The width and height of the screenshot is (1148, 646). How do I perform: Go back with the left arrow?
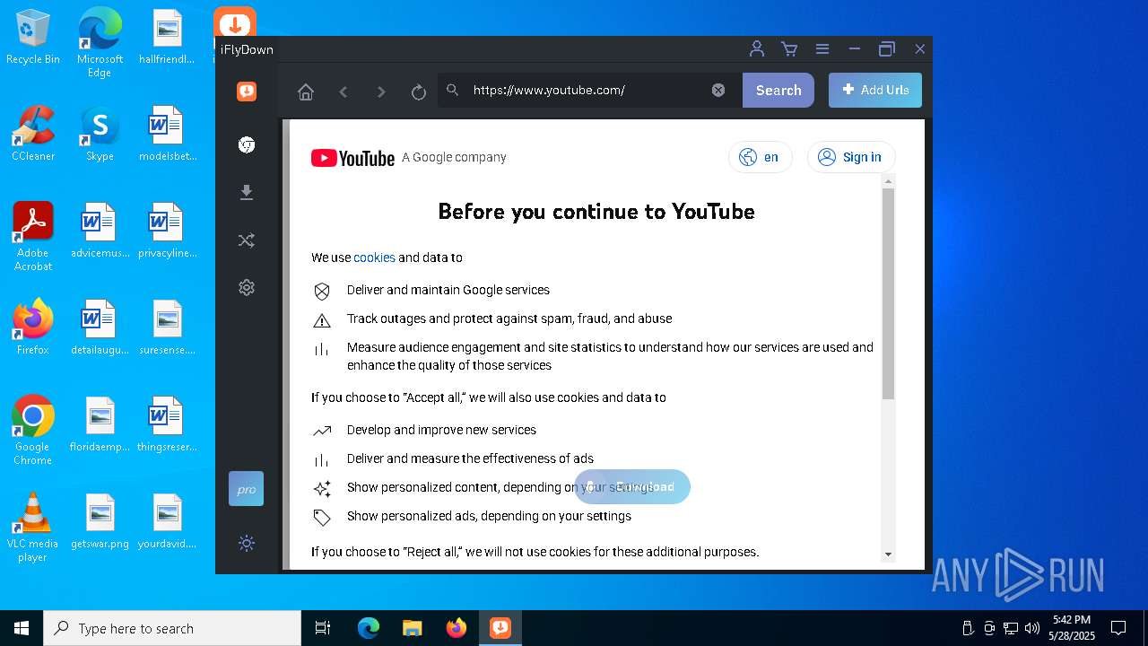tap(344, 92)
